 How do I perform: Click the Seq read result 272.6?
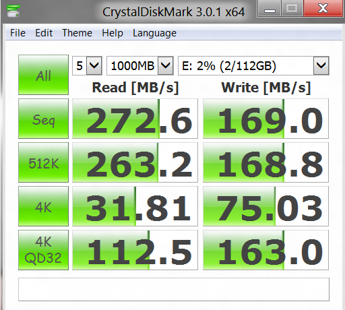(x=135, y=119)
